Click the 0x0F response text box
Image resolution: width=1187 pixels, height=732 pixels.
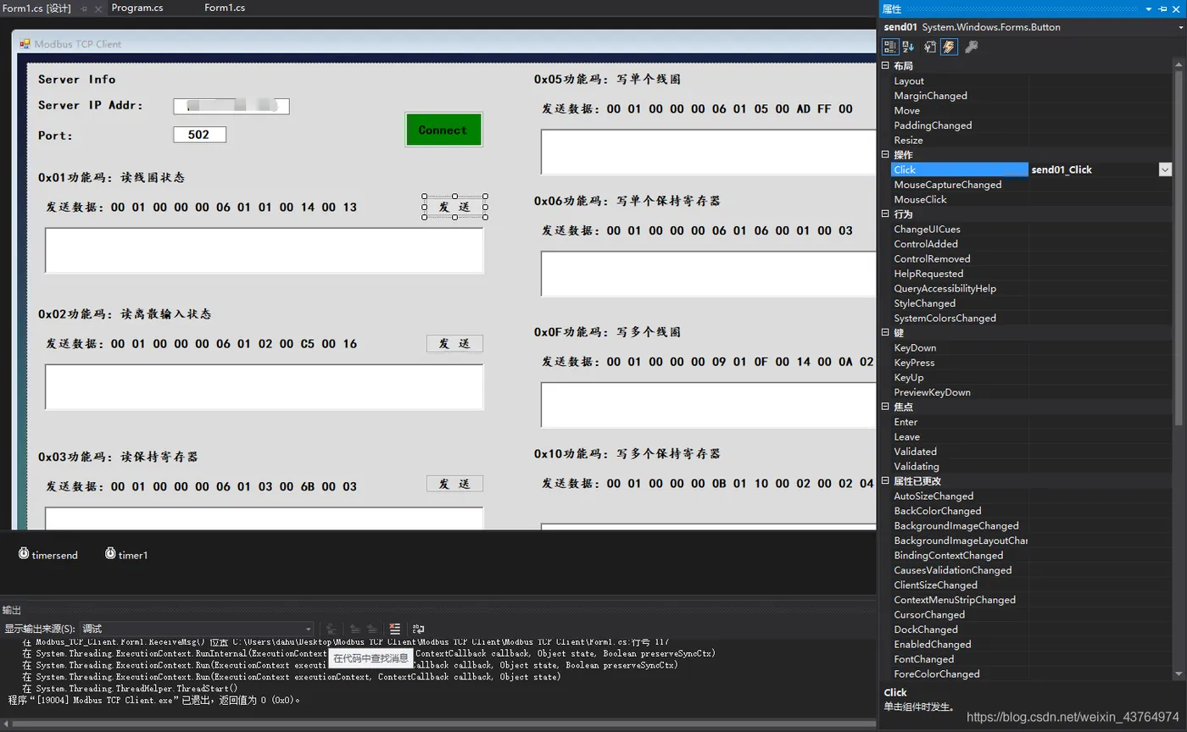click(x=708, y=405)
